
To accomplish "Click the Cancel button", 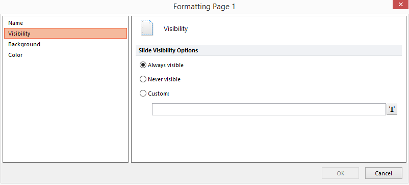I will tap(384, 173).
